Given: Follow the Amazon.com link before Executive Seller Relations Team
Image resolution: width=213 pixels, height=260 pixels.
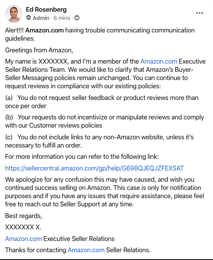Looking at the screenshot, I should coord(159,61).
